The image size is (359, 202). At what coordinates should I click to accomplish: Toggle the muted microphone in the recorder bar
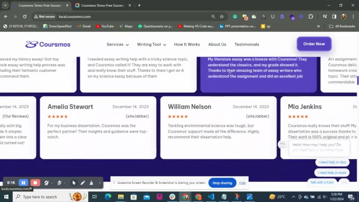coord(59,183)
